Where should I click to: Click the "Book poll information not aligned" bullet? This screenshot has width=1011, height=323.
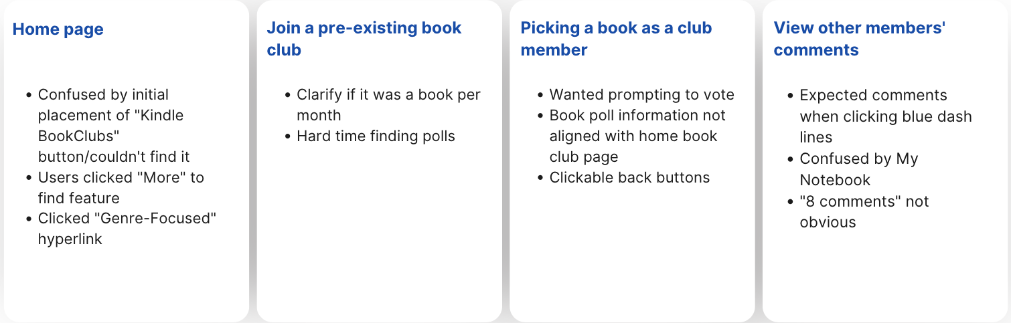[x=637, y=136]
